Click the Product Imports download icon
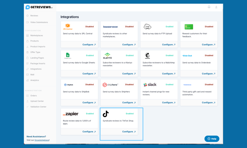The image size is (247, 148). [x=27, y=47]
